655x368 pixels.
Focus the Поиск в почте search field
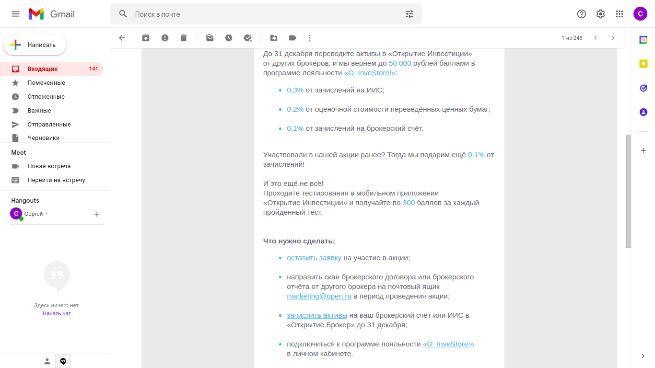(266, 14)
